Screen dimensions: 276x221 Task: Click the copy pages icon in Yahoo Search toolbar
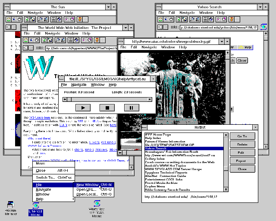184,19
